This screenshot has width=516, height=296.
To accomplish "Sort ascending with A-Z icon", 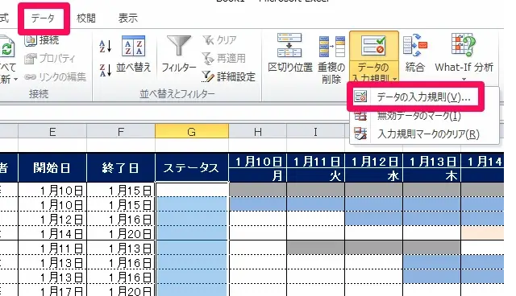I will [x=106, y=47].
